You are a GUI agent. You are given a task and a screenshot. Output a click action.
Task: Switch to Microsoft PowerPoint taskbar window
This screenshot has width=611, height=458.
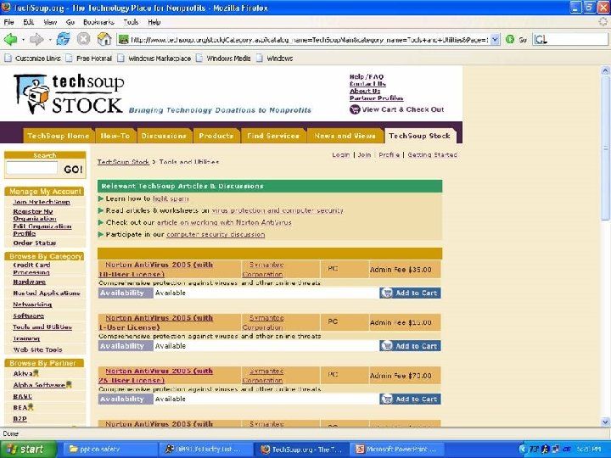tap(395, 450)
